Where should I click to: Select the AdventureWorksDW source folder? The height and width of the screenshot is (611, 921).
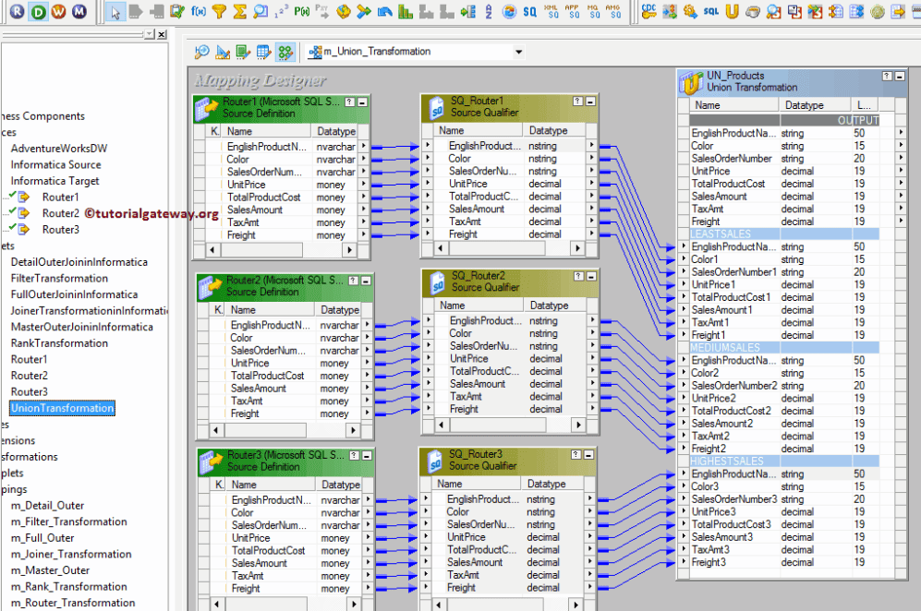click(59, 148)
